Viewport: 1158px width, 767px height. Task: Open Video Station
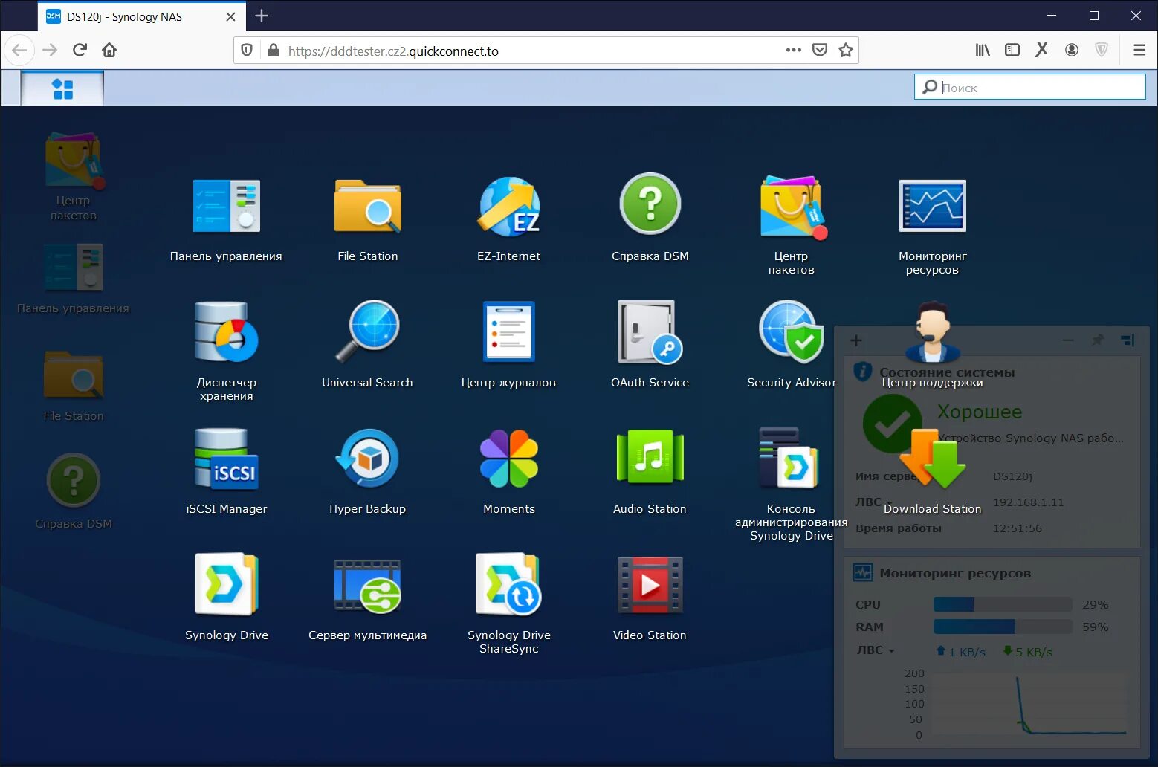point(650,585)
